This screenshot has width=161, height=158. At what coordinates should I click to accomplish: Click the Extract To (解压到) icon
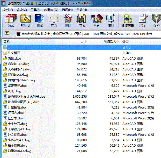click(x=25, y=18)
